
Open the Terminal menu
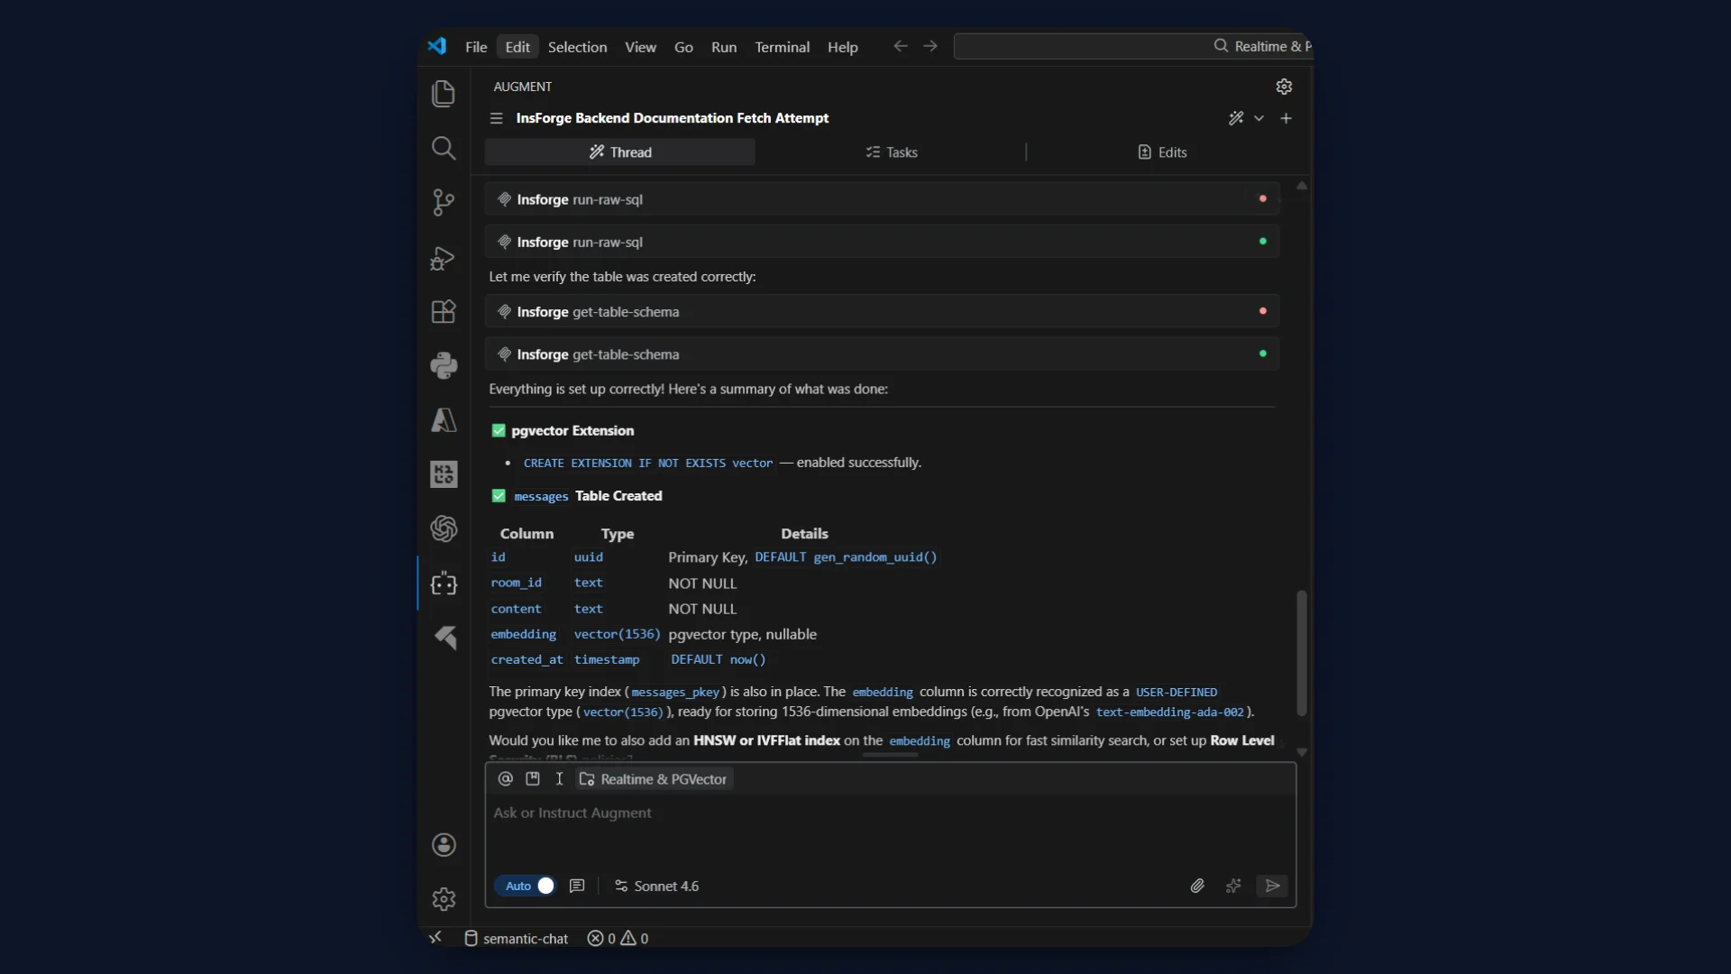tap(782, 47)
